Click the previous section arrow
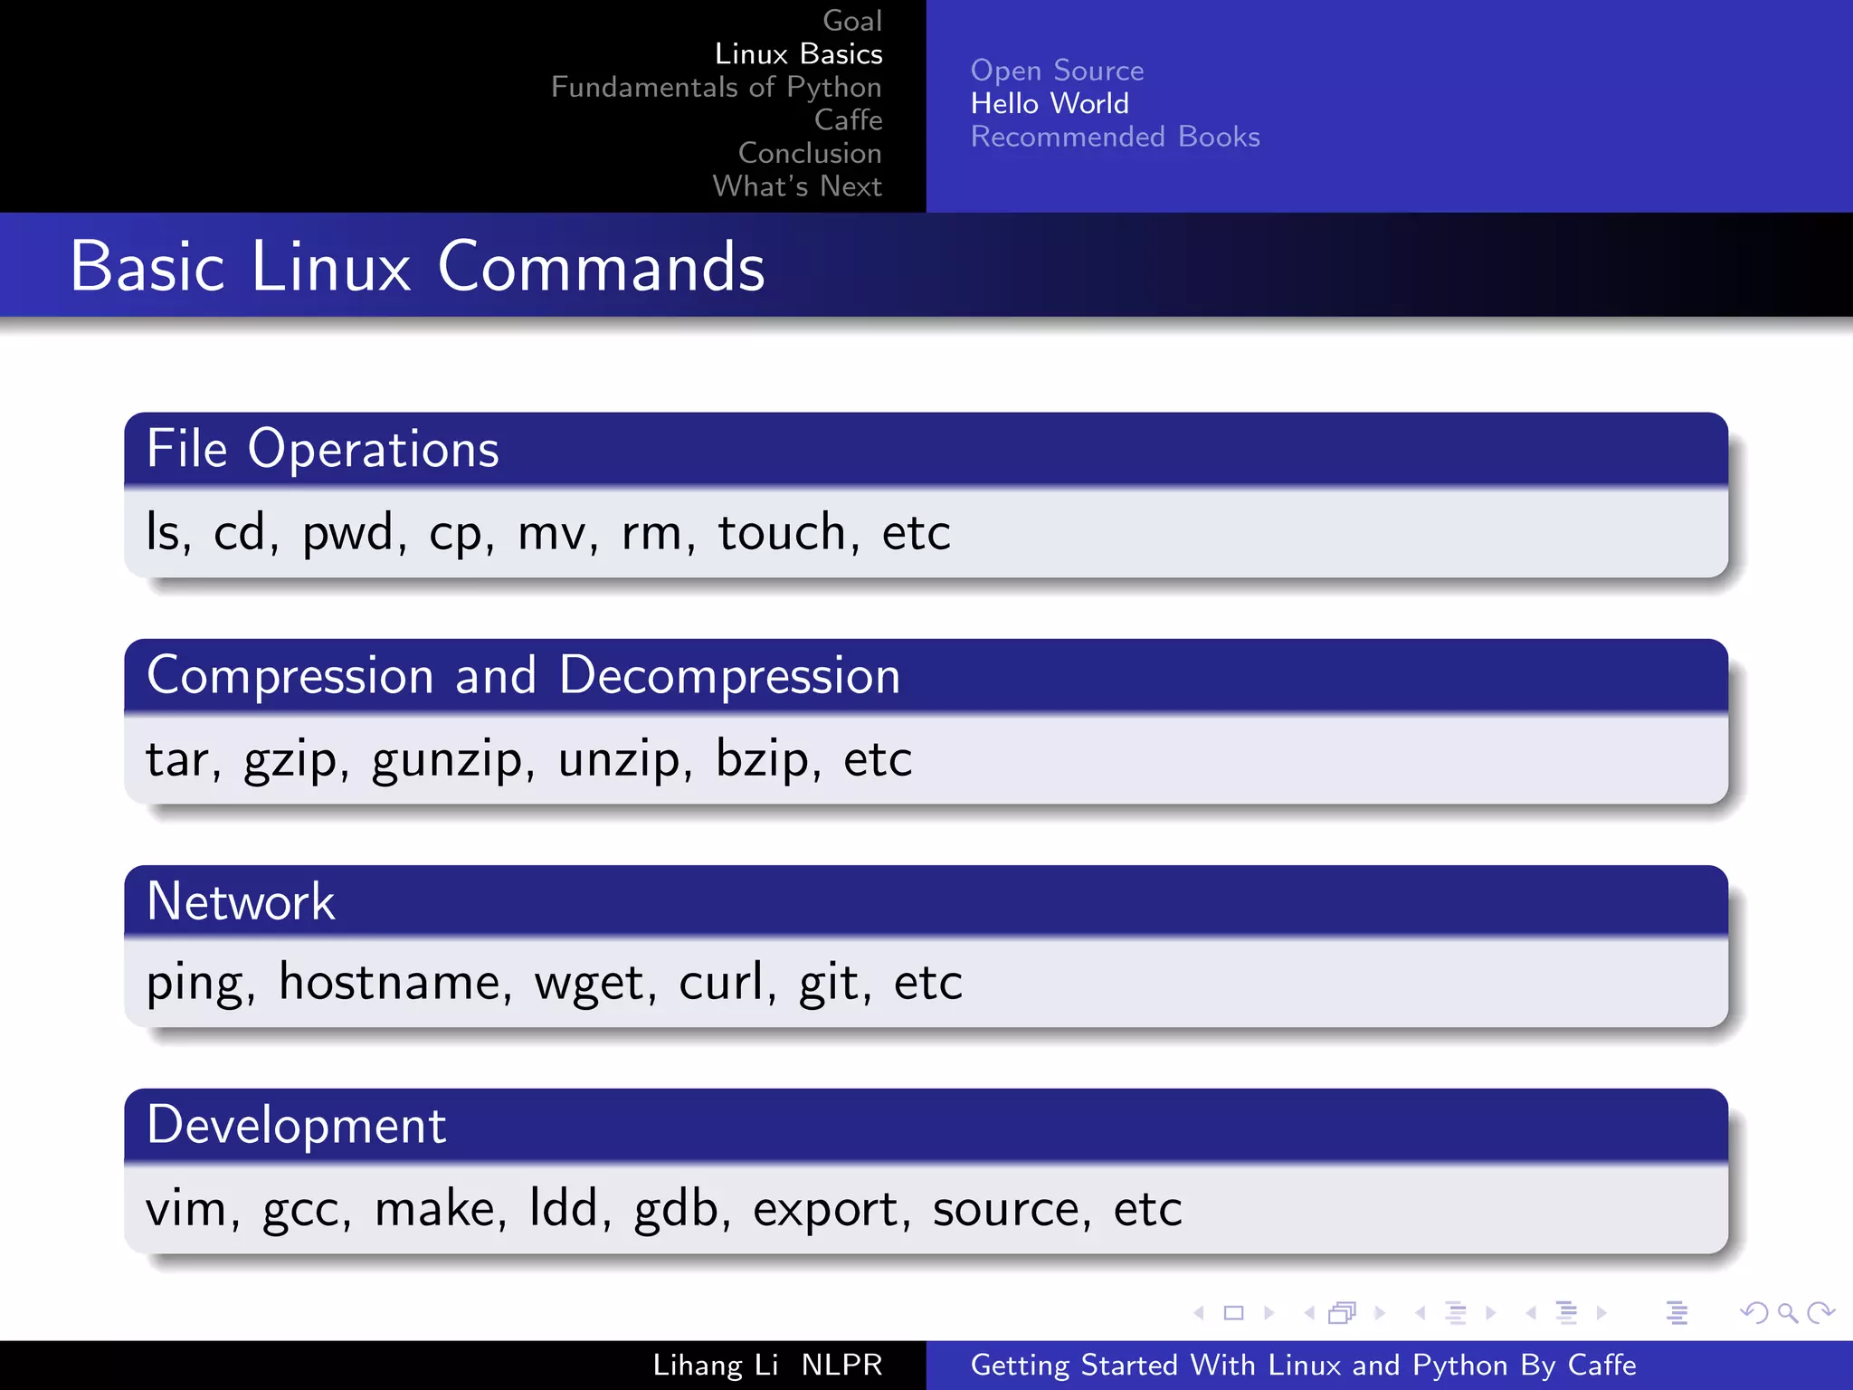Screen dimensions: 1853x1390 [x=1531, y=1313]
